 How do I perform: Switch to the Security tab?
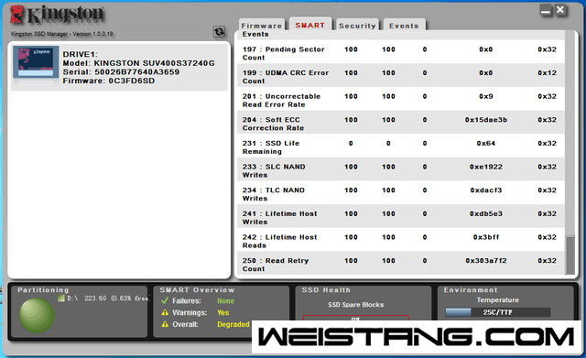point(357,25)
